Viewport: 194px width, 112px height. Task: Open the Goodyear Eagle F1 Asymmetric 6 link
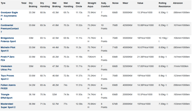pyautogui.click(x=9, y=16)
